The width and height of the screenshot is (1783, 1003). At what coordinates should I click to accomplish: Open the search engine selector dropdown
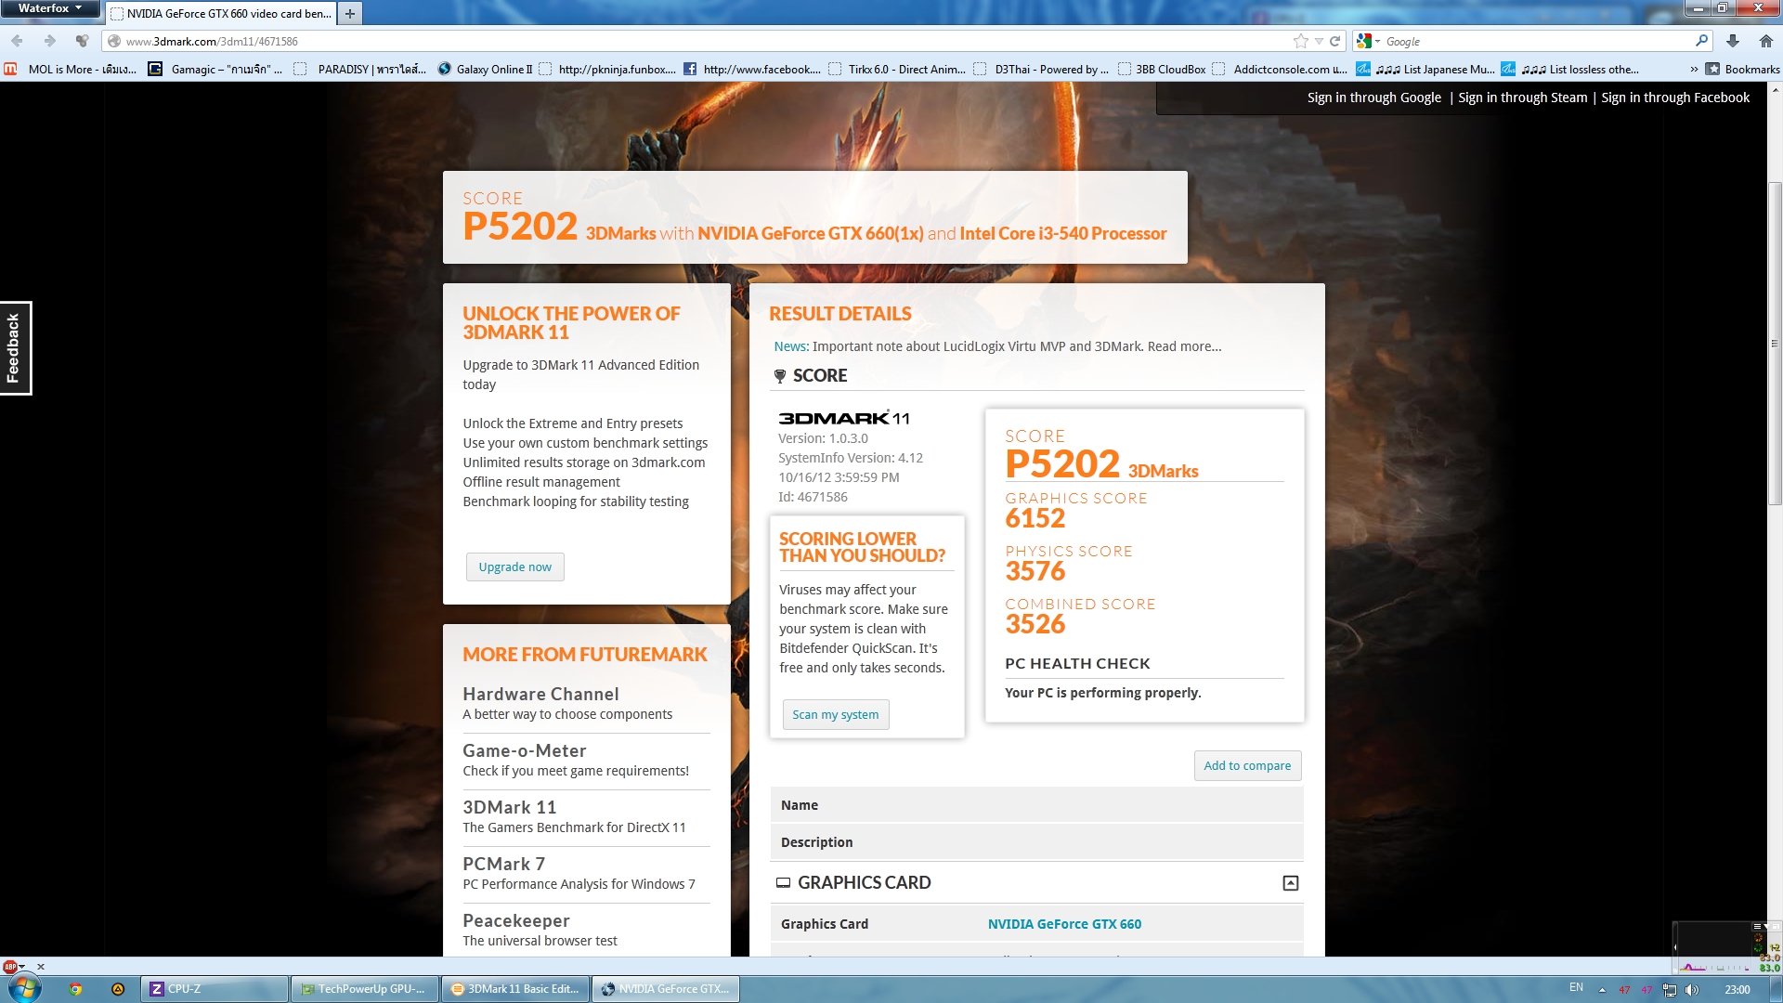click(x=1368, y=41)
